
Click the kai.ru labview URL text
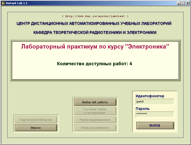tap(95, 16)
